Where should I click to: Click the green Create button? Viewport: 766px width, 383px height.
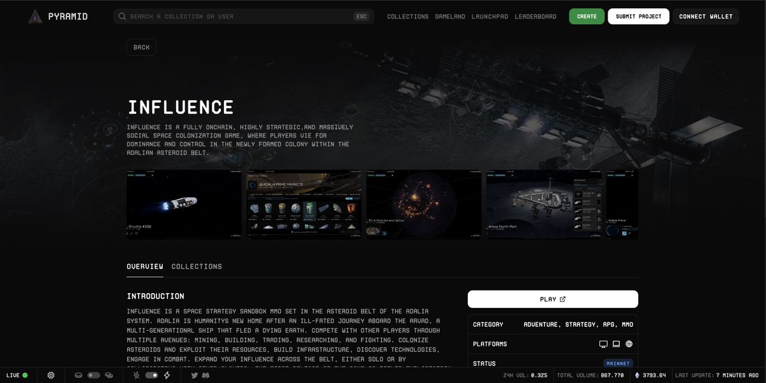[x=587, y=17]
